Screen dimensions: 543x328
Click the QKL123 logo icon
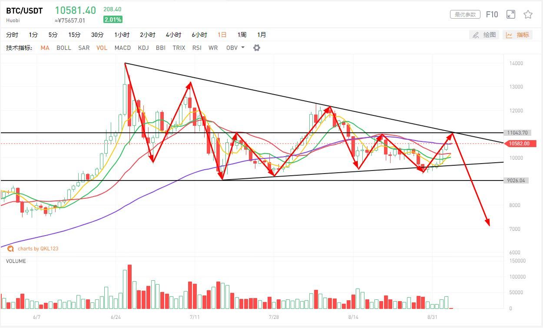(x=11, y=249)
